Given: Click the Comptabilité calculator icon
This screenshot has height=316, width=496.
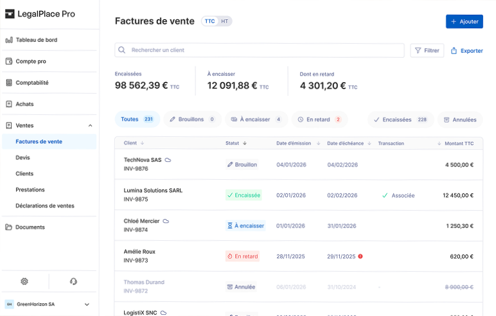Looking at the screenshot, I should (x=9, y=83).
